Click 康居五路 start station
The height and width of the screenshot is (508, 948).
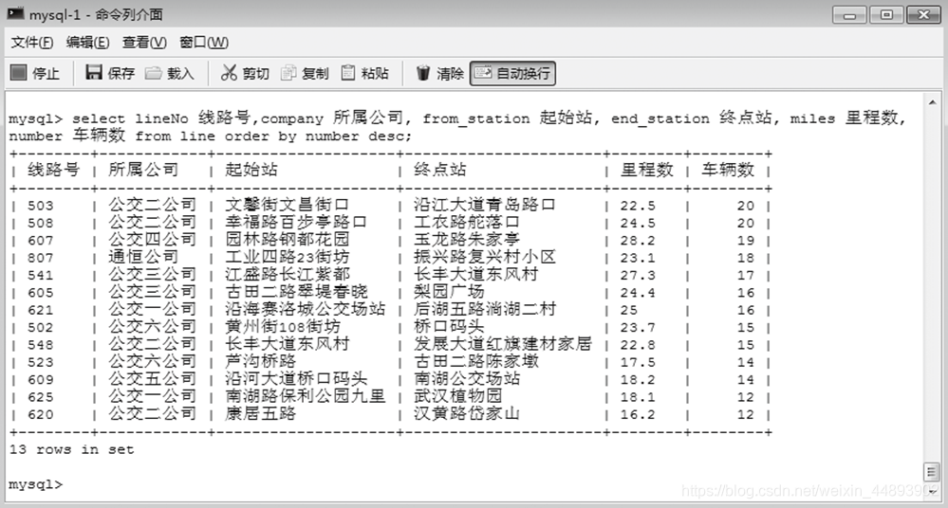[x=261, y=414]
